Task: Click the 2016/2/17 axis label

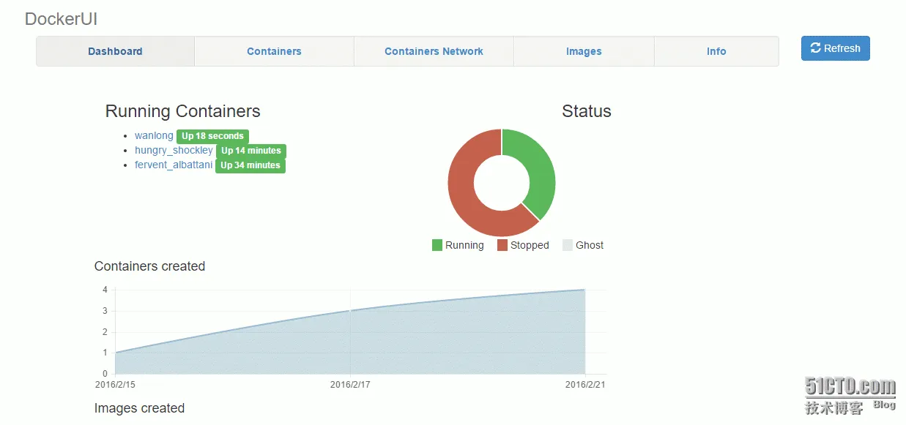Action: pos(350,384)
